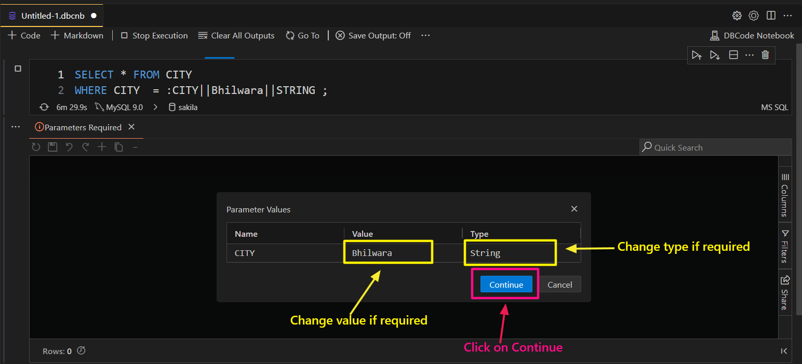Click Rows: 0 status text
This screenshot has width=802, height=364.
click(57, 351)
